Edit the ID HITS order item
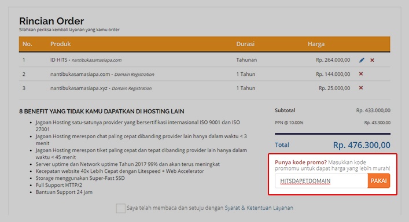 point(362,60)
